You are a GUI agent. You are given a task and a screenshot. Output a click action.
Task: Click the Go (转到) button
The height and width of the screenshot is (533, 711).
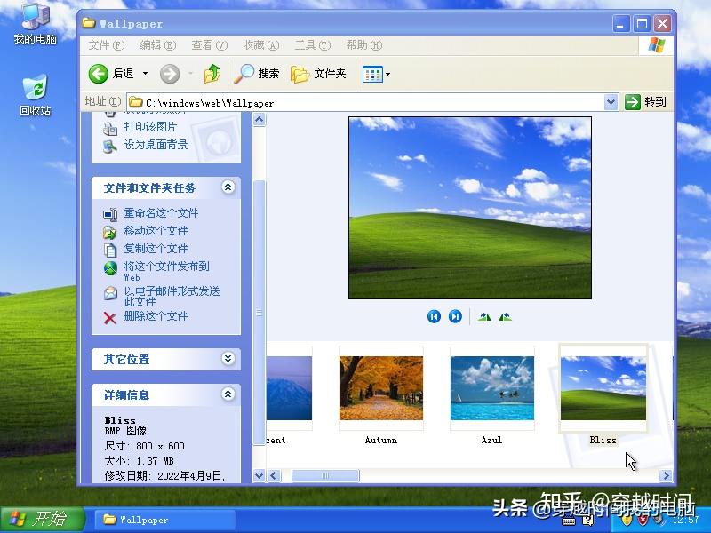coord(646,102)
